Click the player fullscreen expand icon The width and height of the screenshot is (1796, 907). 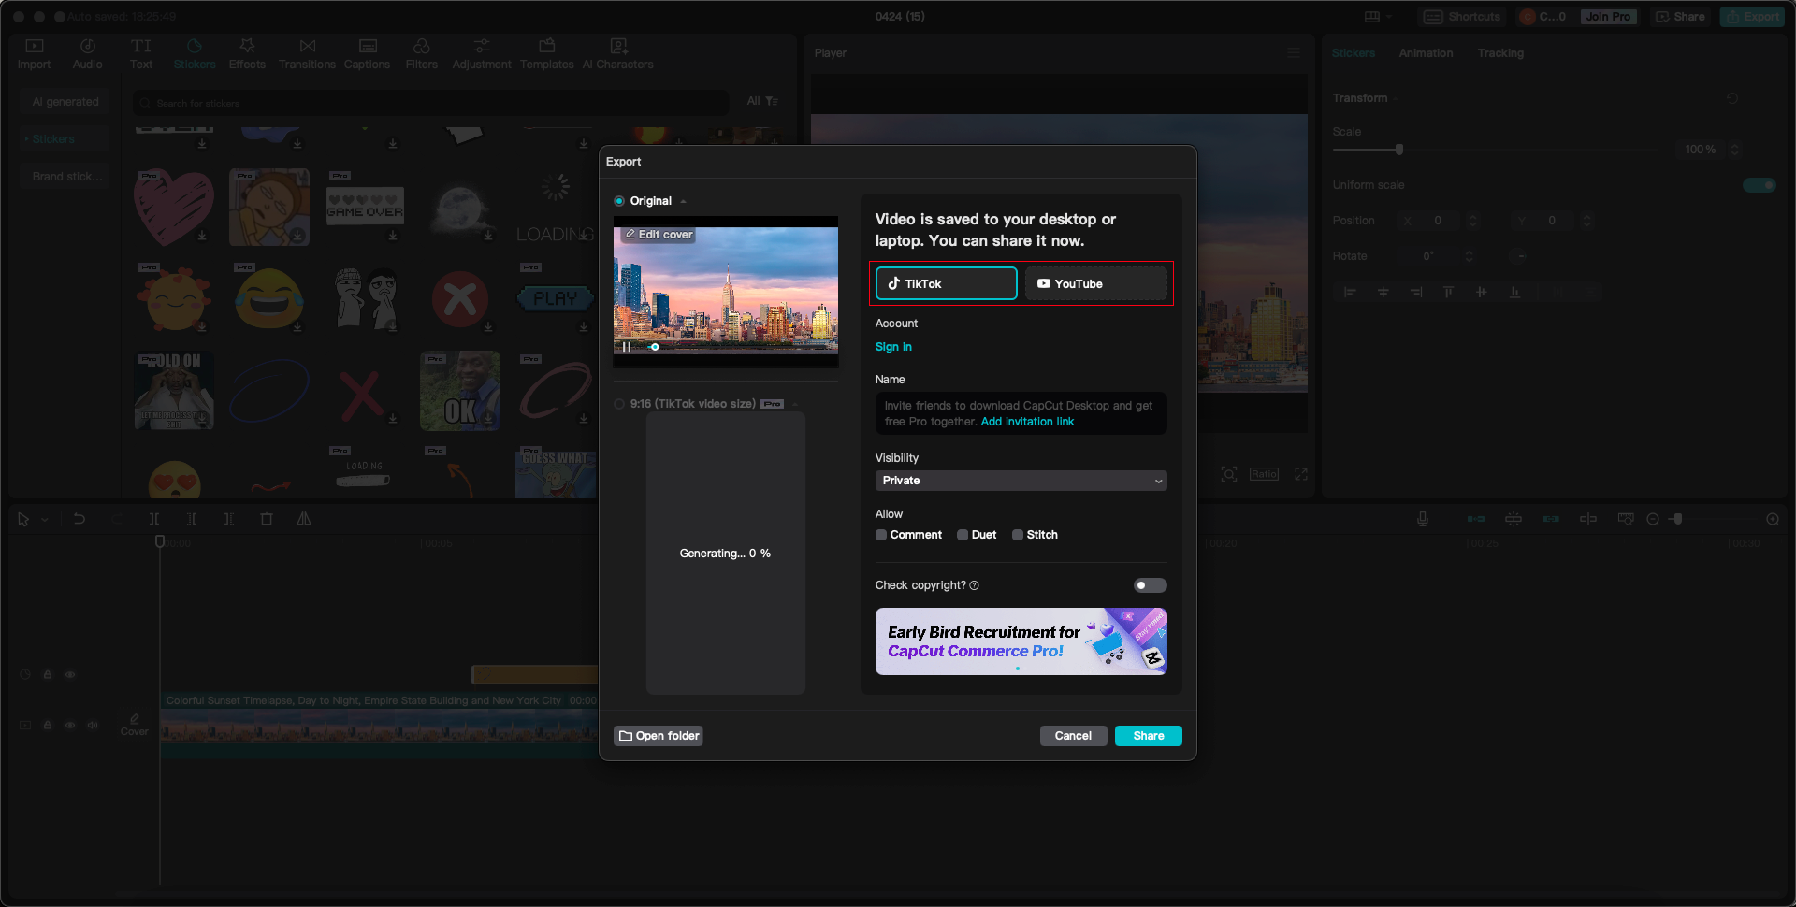[x=1301, y=474]
